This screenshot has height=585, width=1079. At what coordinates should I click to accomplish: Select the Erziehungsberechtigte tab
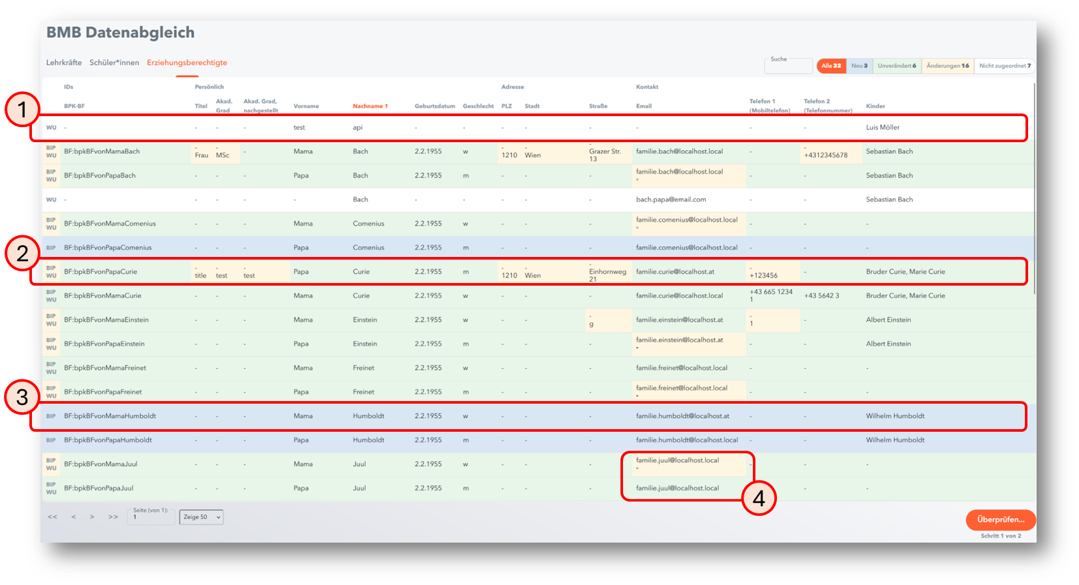click(187, 63)
